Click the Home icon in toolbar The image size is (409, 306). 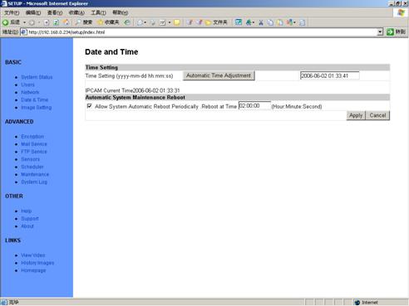pos(67,22)
